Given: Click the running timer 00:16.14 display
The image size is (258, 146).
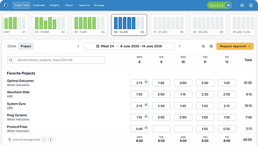Looking at the screenshot, I should click(x=216, y=6).
